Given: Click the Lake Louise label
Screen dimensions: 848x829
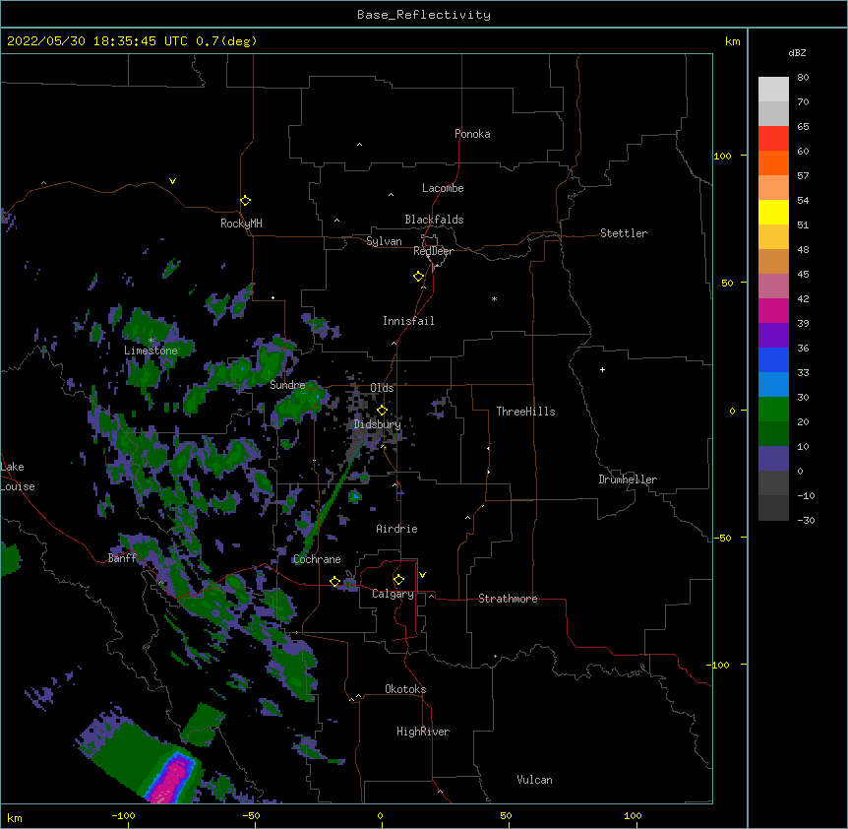Looking at the screenshot, I should coord(18,477).
